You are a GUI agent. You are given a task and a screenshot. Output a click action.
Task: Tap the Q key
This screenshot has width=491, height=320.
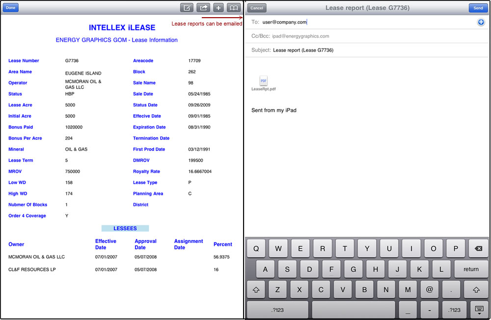(256, 249)
